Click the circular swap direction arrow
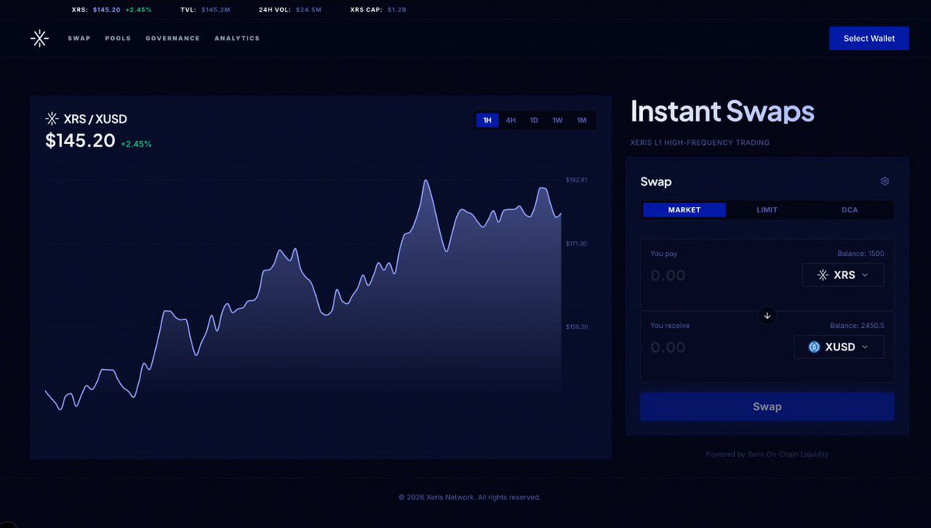931x528 pixels. point(767,316)
